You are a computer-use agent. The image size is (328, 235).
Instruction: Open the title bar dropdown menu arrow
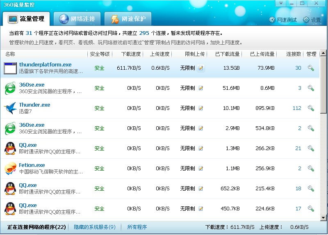[x=281, y=3]
